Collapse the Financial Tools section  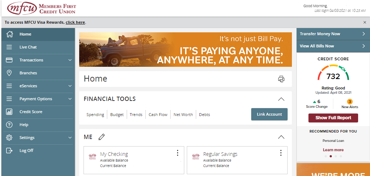281,99
